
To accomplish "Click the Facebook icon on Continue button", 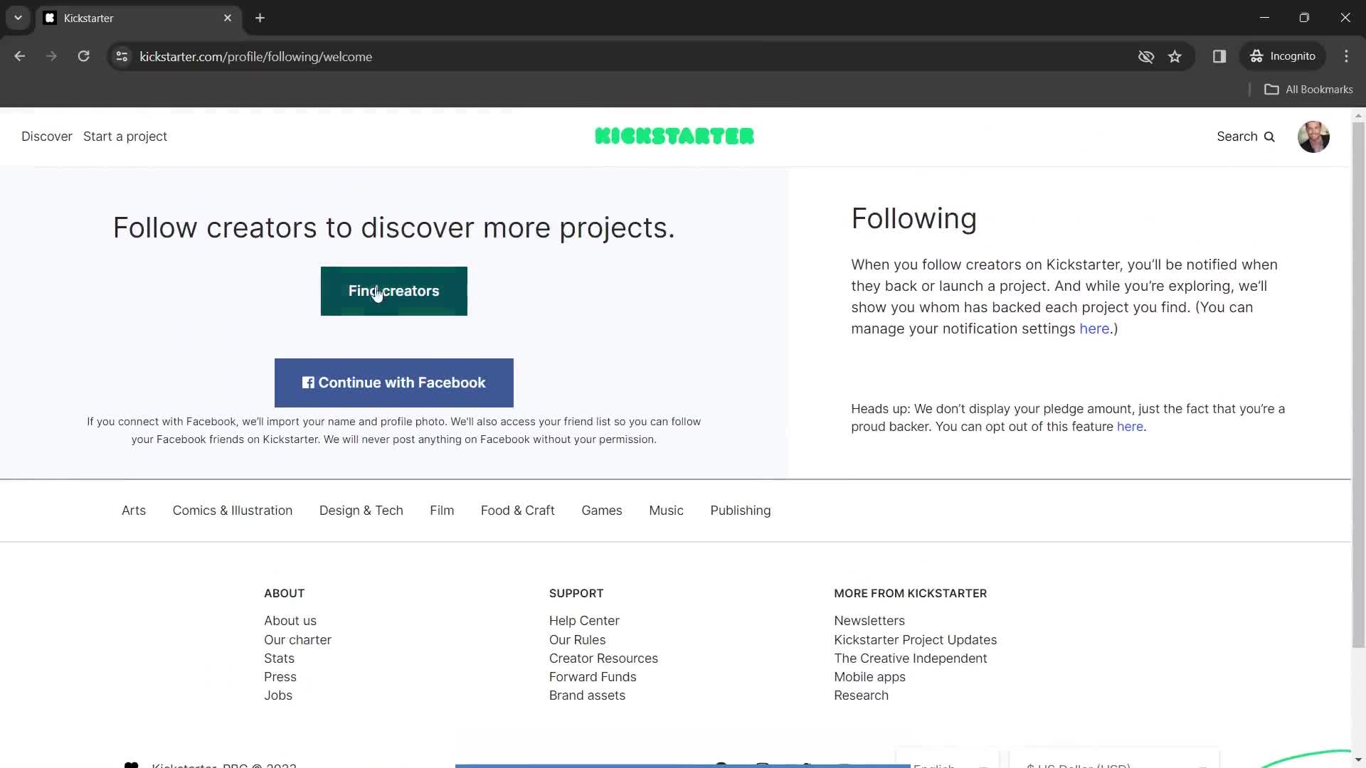I will pos(307,382).
